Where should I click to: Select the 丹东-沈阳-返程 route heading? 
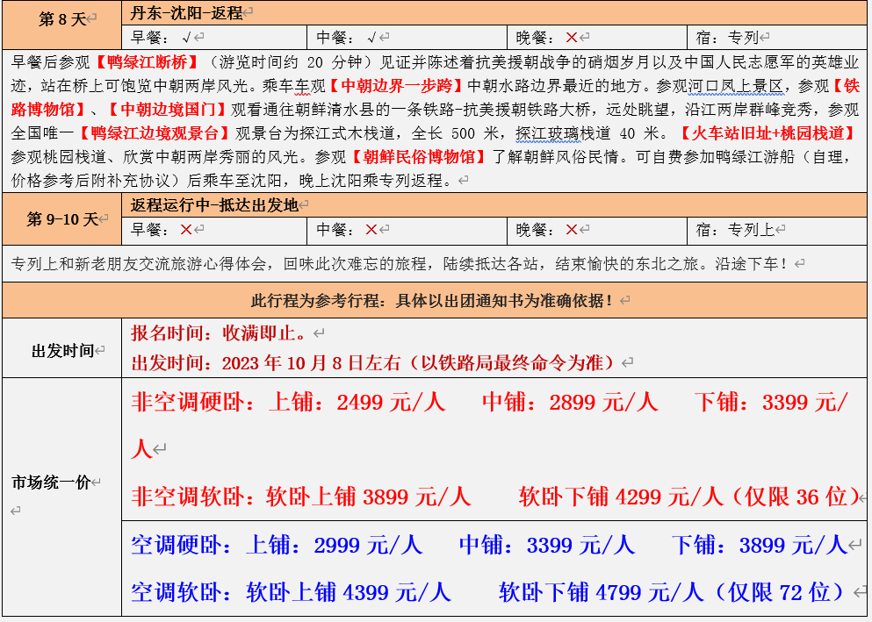[185, 12]
